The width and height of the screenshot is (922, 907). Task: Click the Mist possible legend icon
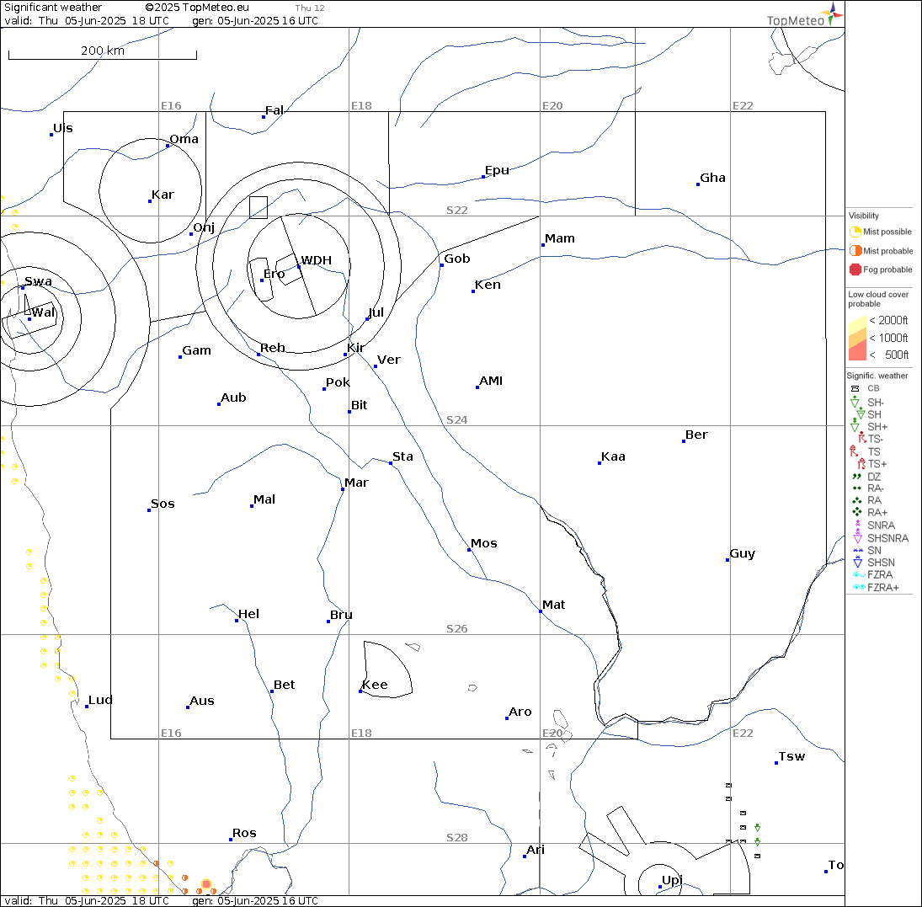pos(855,232)
